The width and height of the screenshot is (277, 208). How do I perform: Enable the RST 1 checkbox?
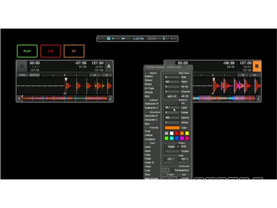click(x=166, y=159)
